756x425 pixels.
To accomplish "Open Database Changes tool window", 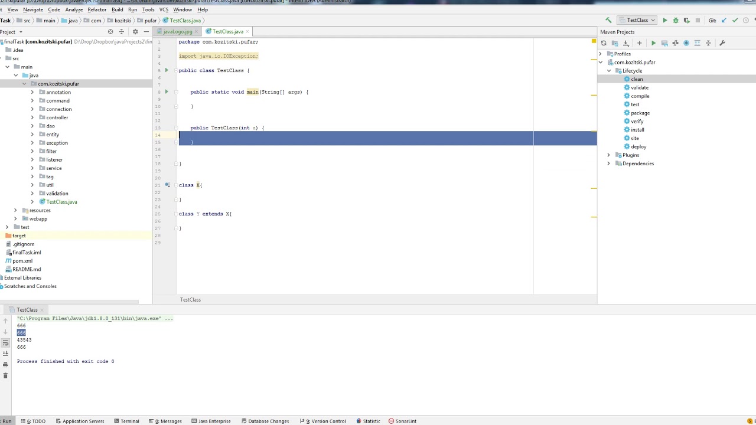I will tap(265, 421).
